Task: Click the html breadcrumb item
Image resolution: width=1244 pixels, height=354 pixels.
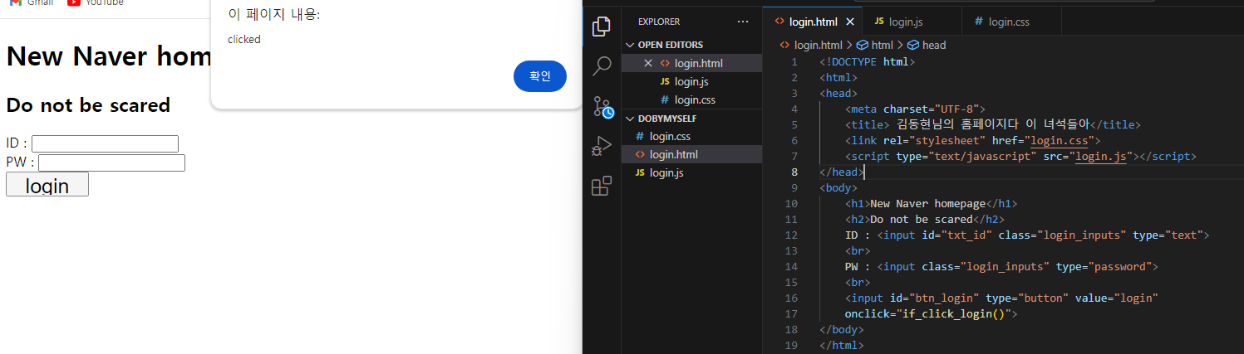Action: 875,45
